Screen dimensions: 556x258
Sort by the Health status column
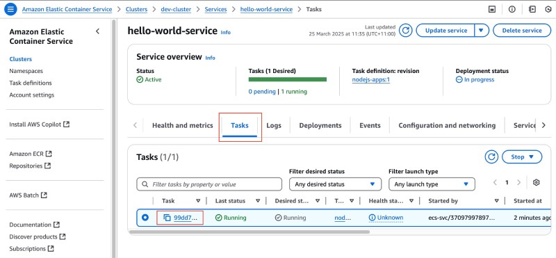pos(411,201)
